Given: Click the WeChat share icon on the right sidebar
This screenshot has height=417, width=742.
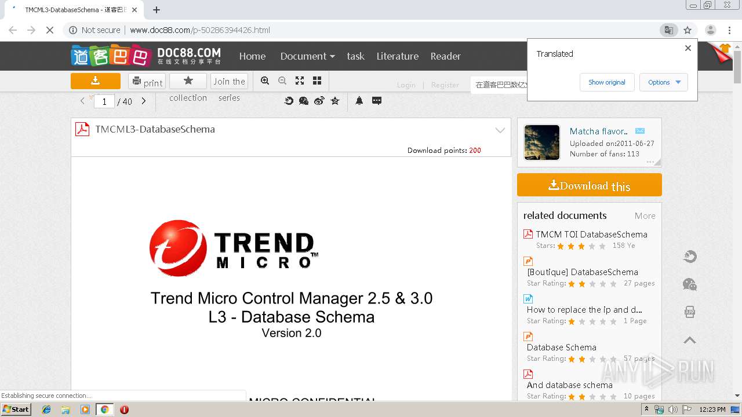Looking at the screenshot, I should (x=690, y=284).
